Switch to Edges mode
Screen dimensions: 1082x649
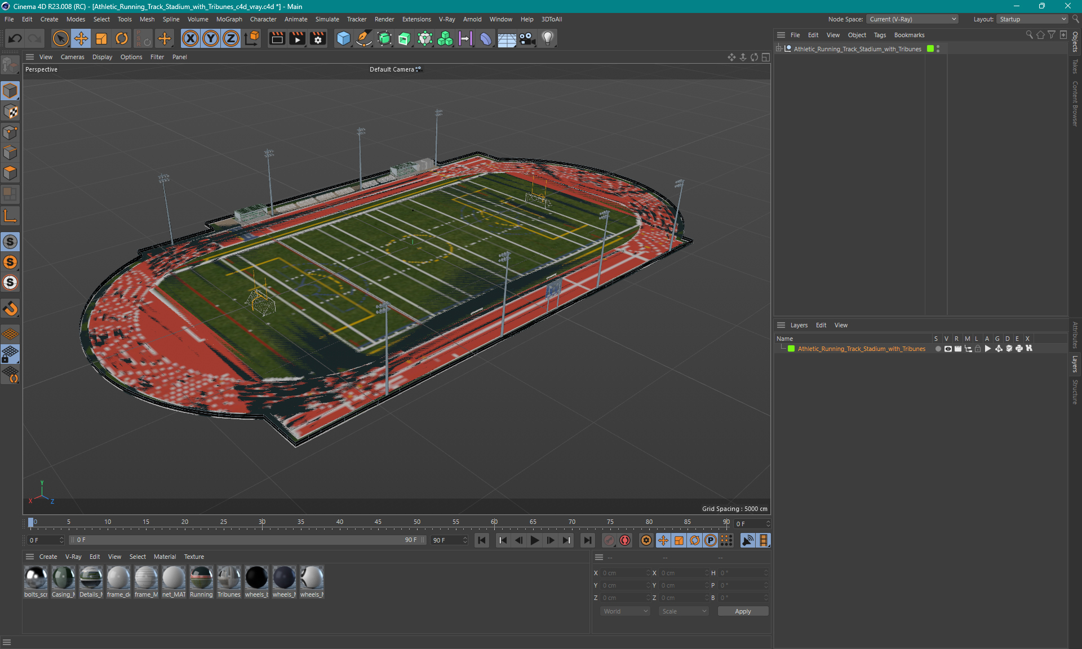pyautogui.click(x=10, y=153)
